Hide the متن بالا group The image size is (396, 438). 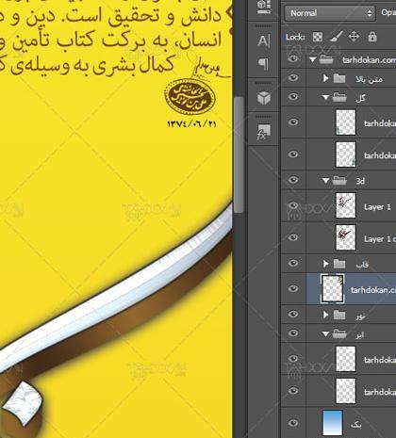(293, 77)
